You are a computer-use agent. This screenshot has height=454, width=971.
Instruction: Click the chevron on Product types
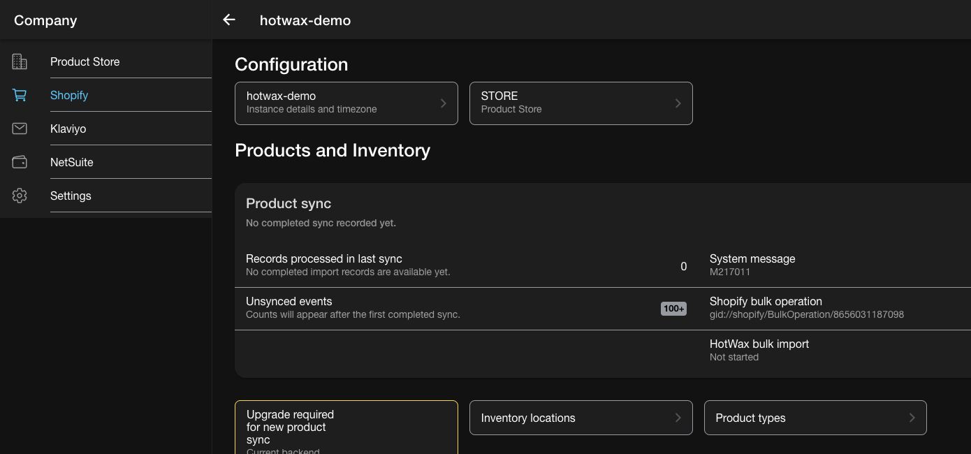[x=912, y=418]
